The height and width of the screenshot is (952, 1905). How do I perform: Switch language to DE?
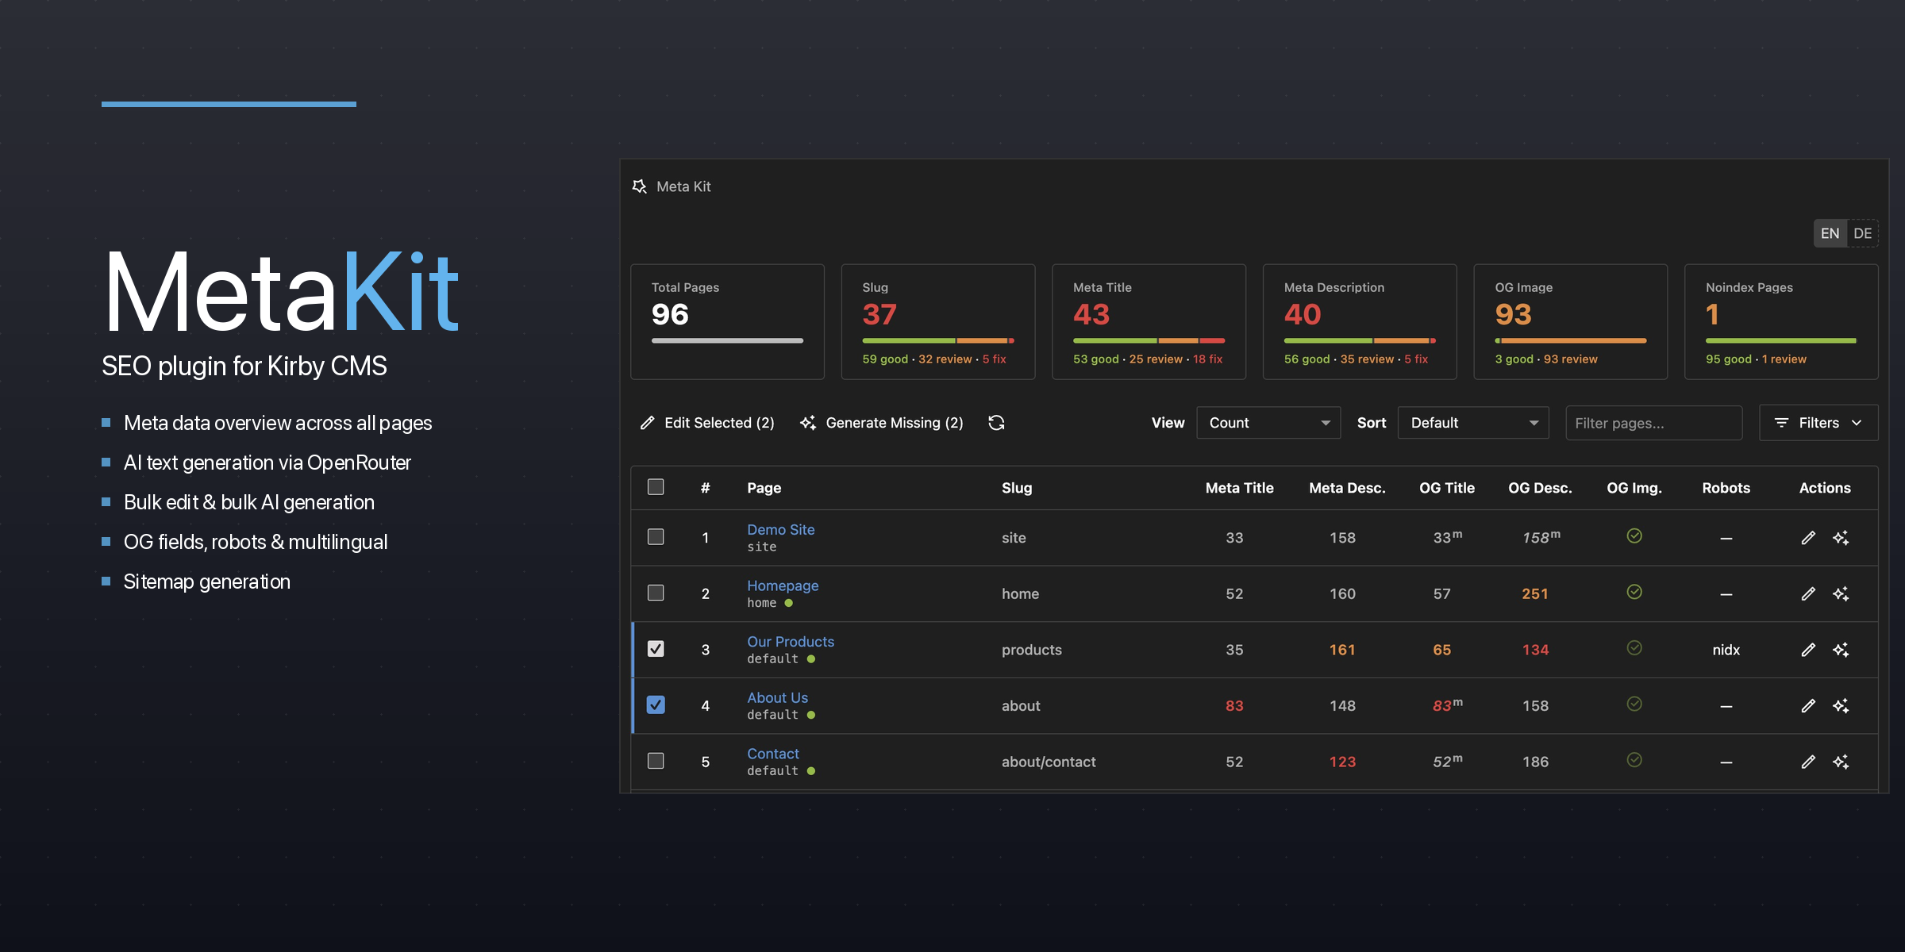[1862, 233]
